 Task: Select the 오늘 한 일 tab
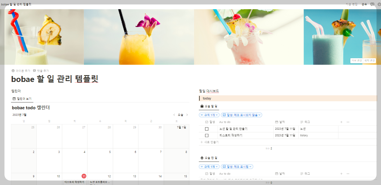point(209,158)
